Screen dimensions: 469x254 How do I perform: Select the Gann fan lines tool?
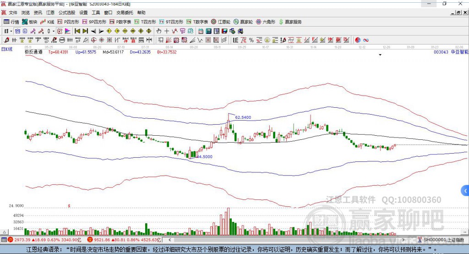point(169,40)
